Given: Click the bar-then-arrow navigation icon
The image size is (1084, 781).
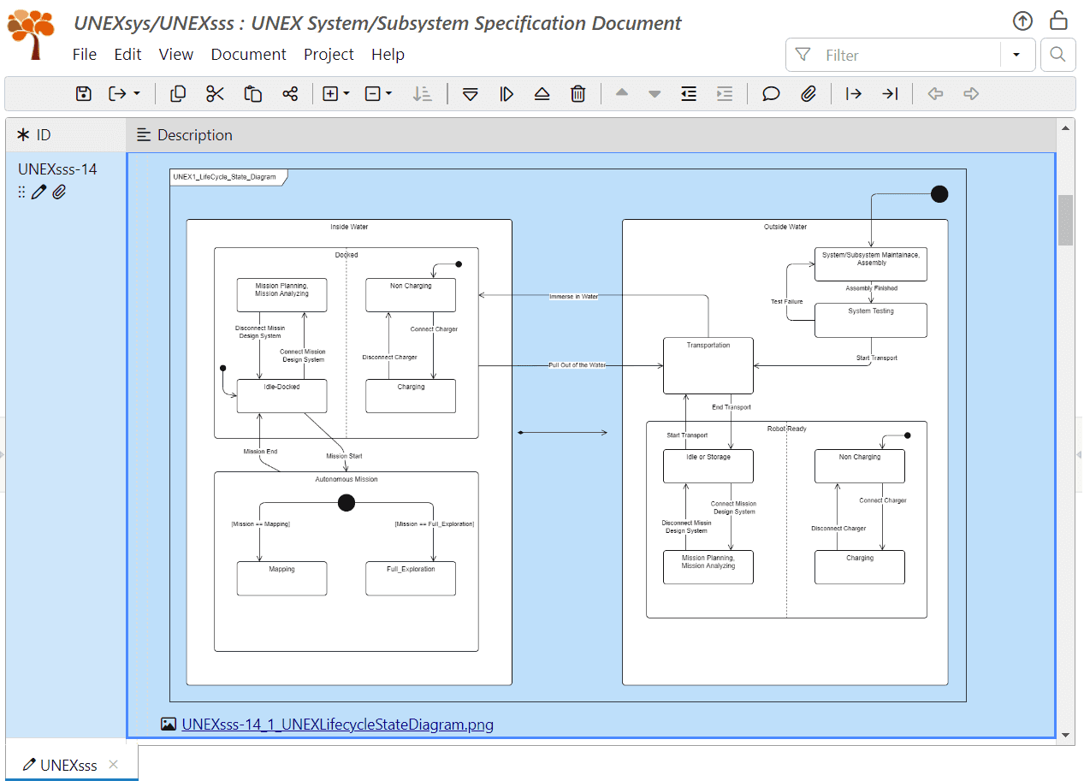Looking at the screenshot, I should 853,94.
